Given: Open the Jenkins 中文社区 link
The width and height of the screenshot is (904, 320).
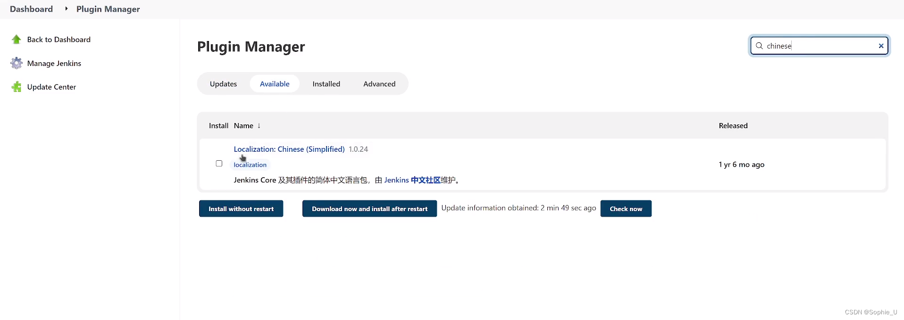Looking at the screenshot, I should pyautogui.click(x=412, y=180).
